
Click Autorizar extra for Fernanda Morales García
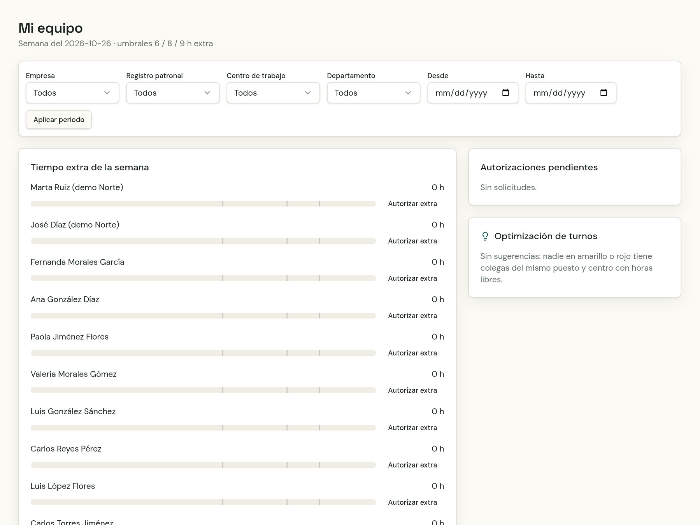click(412, 278)
